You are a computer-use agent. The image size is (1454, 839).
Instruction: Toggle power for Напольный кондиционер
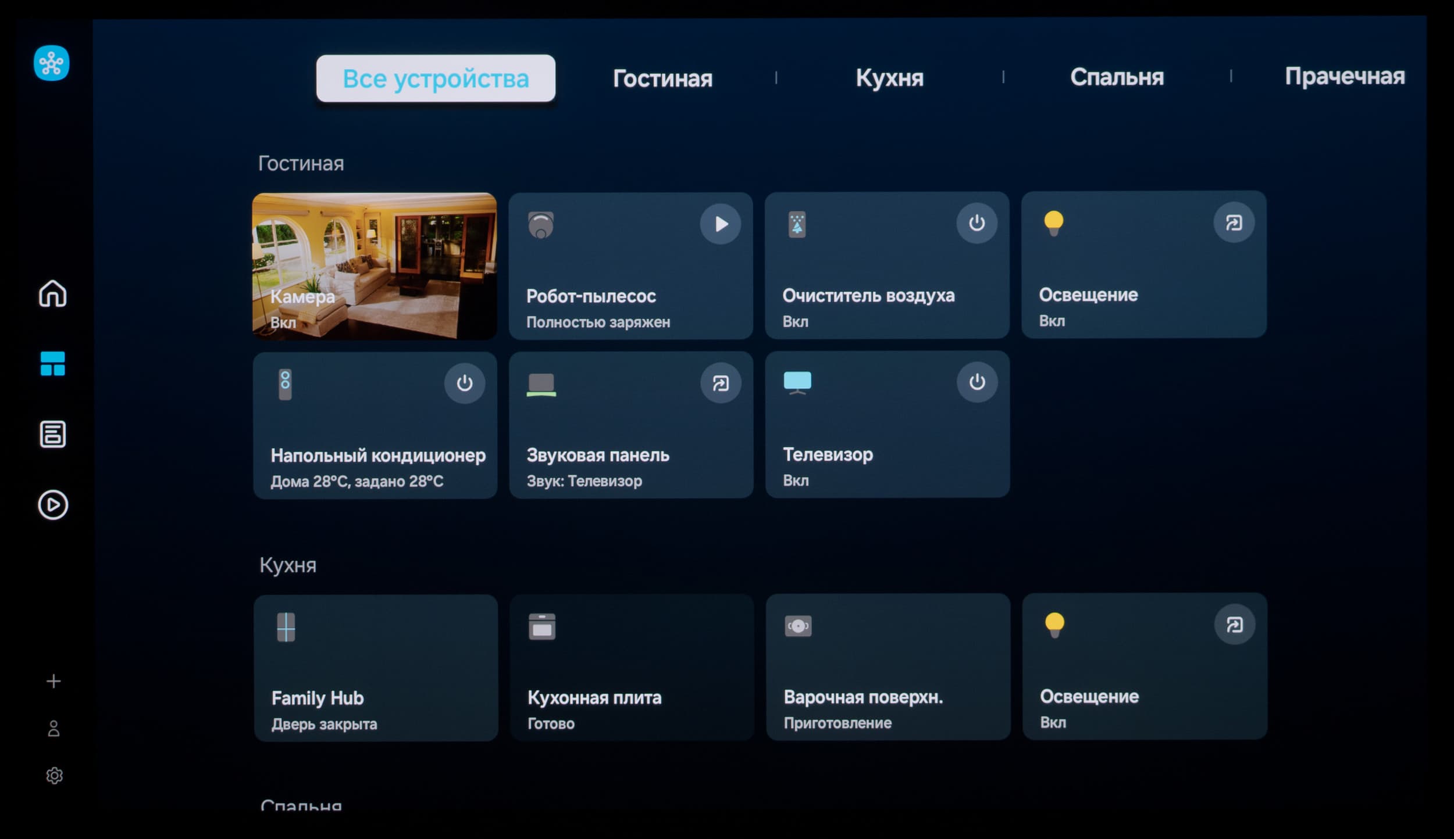click(x=464, y=383)
